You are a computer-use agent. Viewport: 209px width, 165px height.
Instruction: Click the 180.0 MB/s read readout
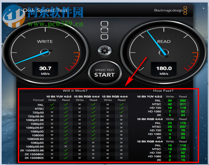[164, 69]
